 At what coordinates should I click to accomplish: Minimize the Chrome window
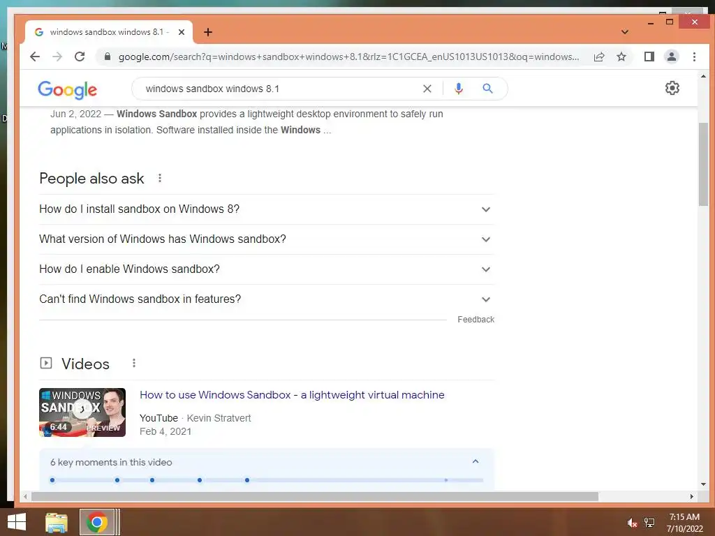click(x=651, y=22)
